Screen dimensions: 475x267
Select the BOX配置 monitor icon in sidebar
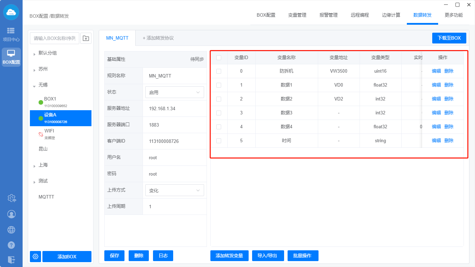point(11,57)
